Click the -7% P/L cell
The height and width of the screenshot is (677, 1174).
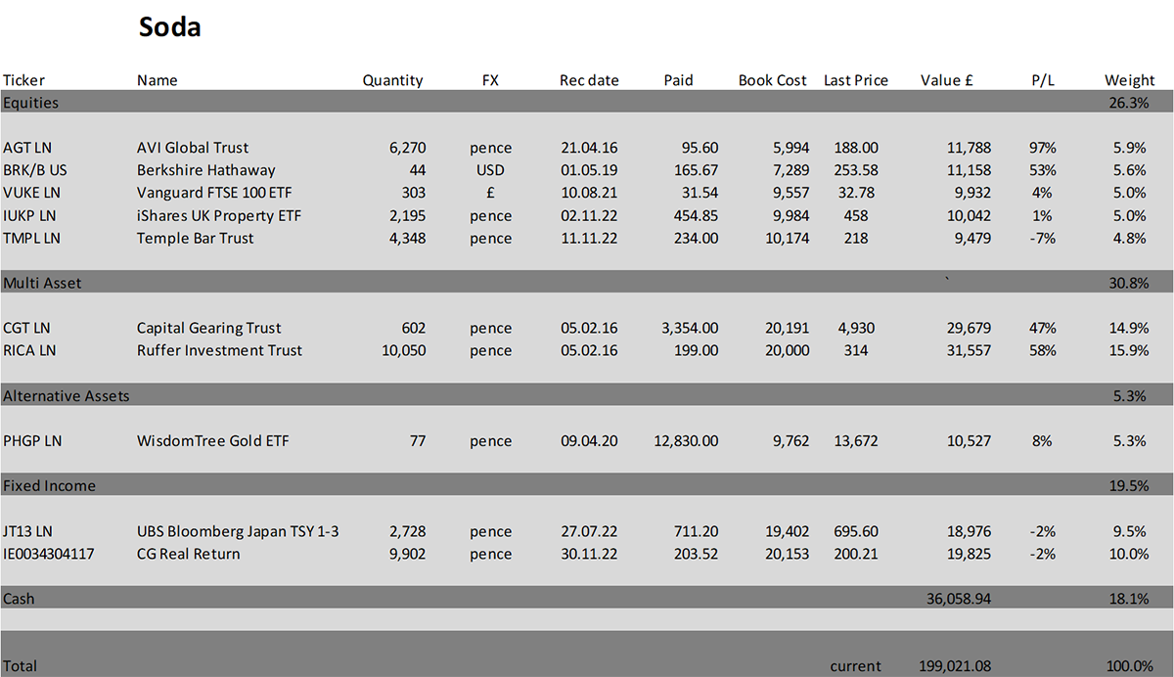(x=1043, y=238)
